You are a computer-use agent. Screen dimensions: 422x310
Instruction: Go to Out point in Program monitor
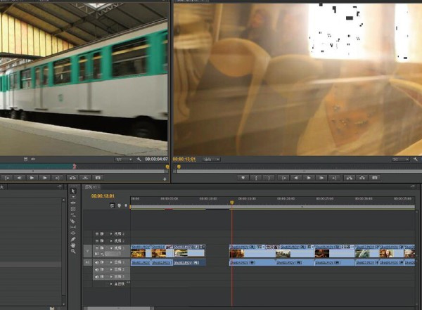coord(334,178)
